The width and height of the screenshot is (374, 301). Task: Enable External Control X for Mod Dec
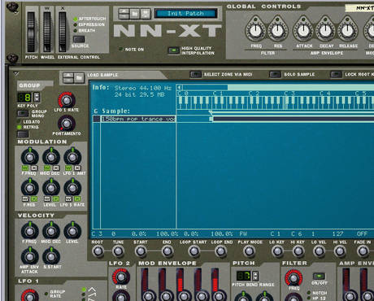(56, 168)
